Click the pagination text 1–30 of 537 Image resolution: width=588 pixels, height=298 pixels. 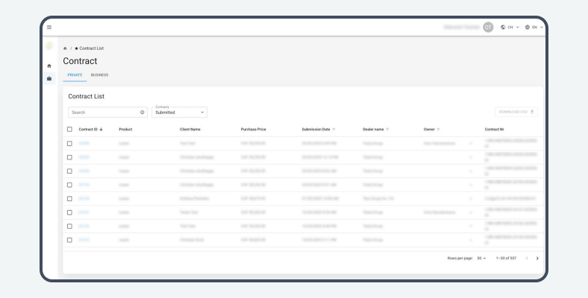click(506, 259)
